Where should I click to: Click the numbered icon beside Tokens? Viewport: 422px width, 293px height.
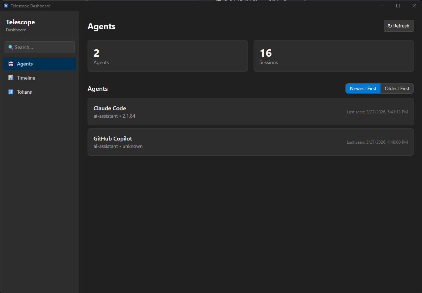pos(11,92)
